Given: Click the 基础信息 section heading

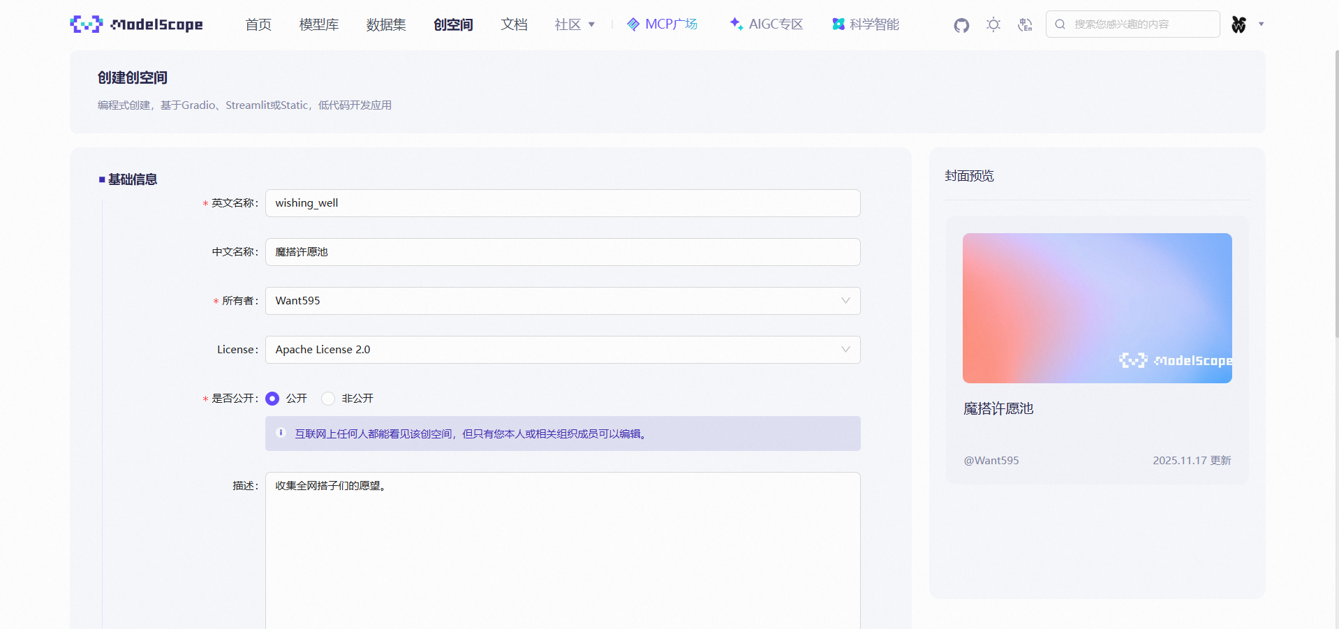Looking at the screenshot, I should pos(133,179).
